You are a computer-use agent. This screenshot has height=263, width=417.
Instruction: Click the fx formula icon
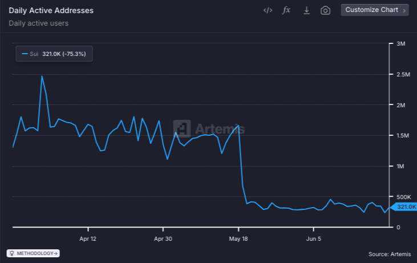[286, 10]
